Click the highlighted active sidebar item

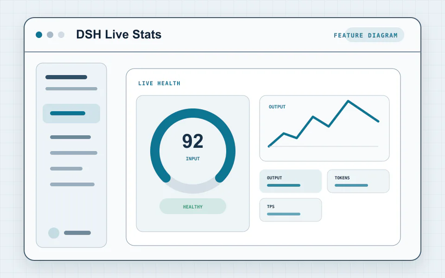tap(71, 114)
